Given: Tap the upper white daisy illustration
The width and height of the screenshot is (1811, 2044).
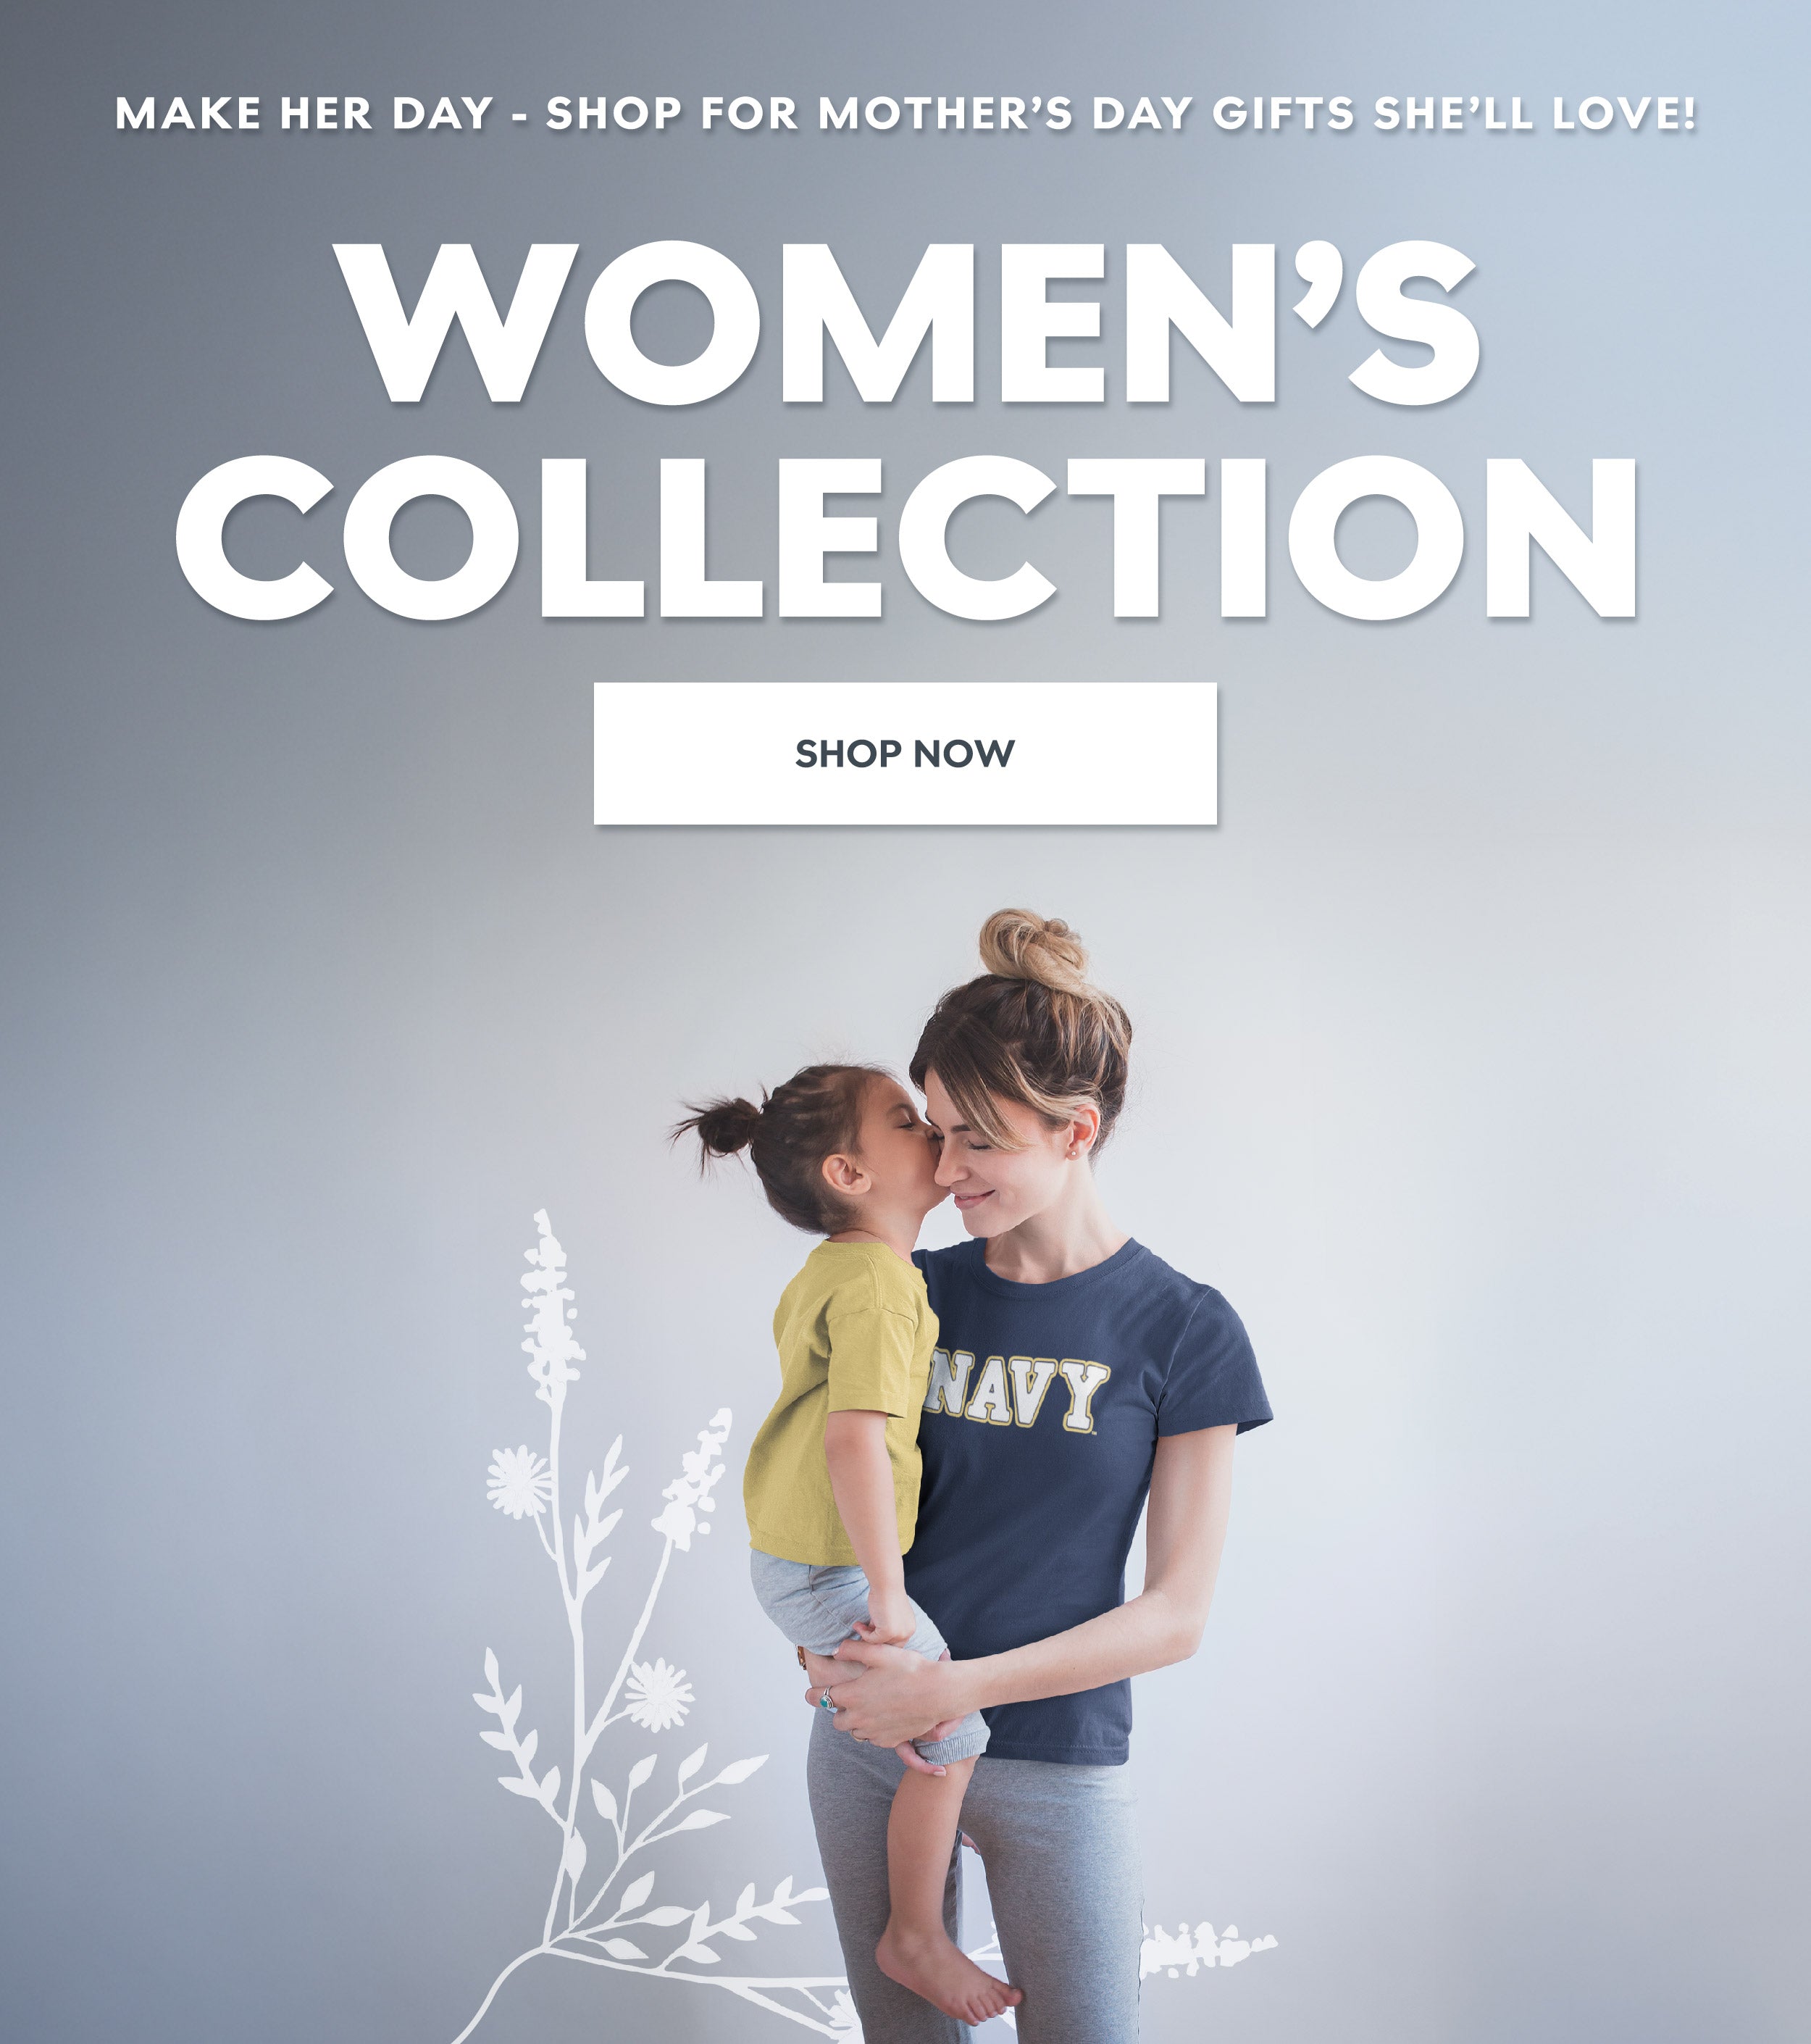Looking at the screenshot, I should (x=518, y=1481).
